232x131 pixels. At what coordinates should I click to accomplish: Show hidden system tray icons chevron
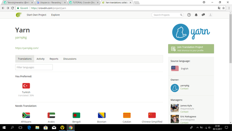pyautogui.click(x=197, y=128)
